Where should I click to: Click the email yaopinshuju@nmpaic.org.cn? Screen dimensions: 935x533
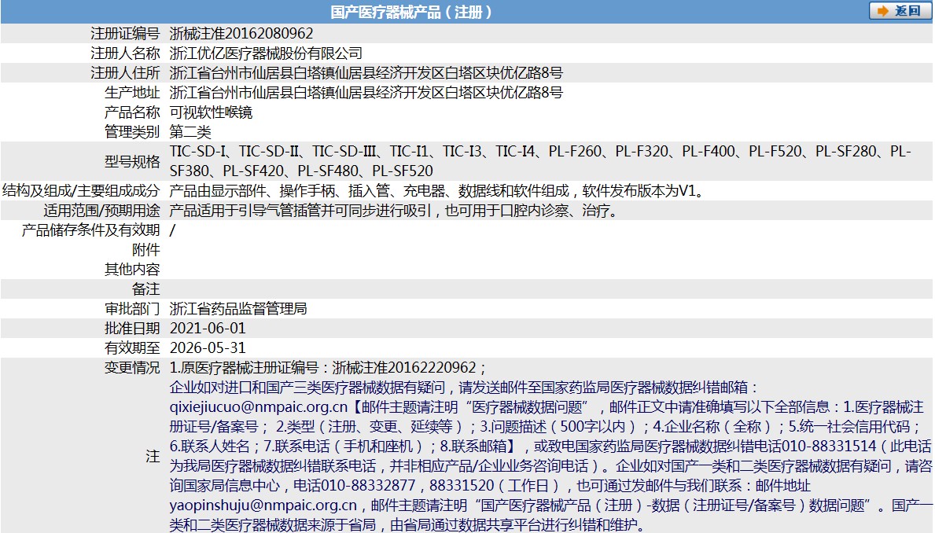coord(263,505)
